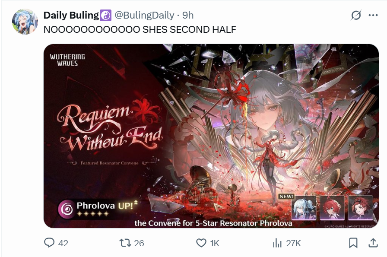Click the middle red-haired character portrait
Screen dimensions: 387x257
[x=332, y=208]
